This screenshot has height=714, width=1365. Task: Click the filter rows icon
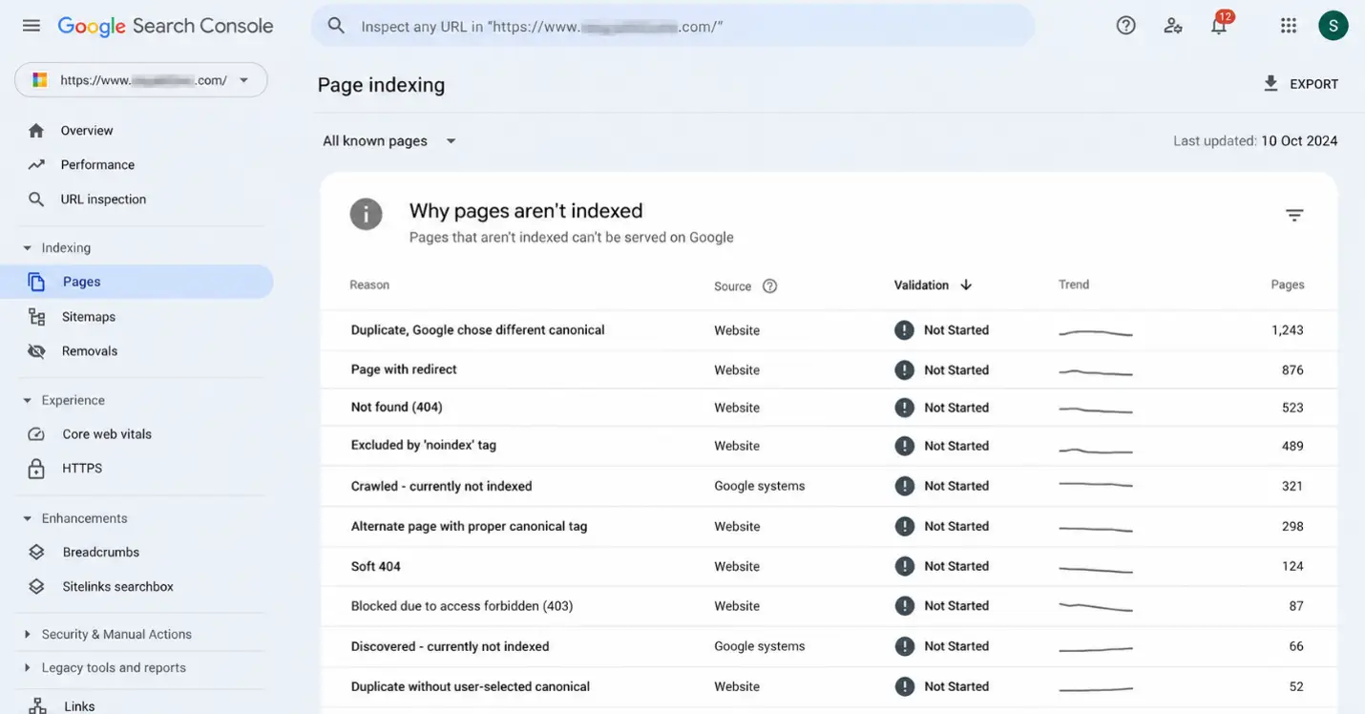[1294, 216]
